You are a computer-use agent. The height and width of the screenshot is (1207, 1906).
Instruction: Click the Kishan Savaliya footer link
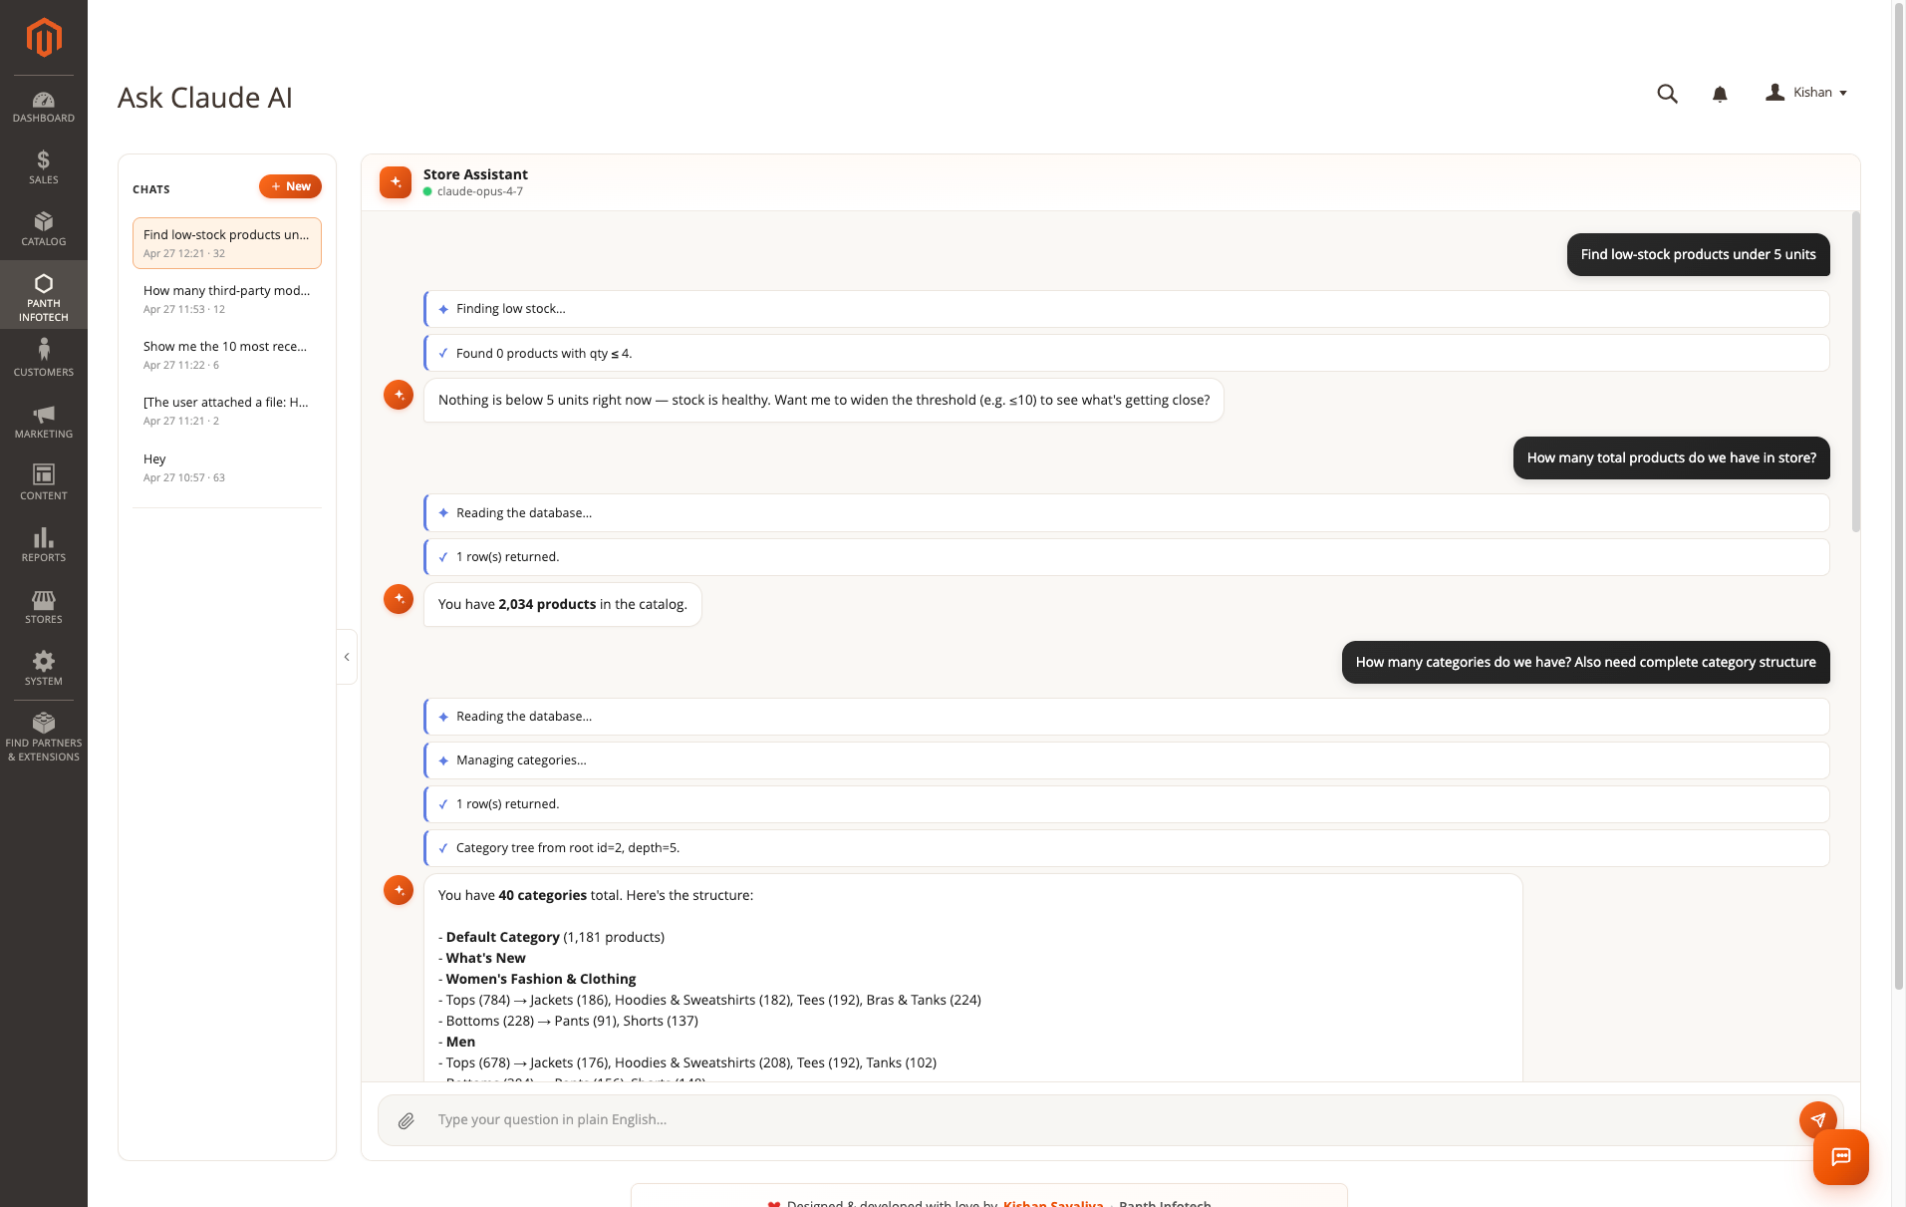pyautogui.click(x=1053, y=1203)
